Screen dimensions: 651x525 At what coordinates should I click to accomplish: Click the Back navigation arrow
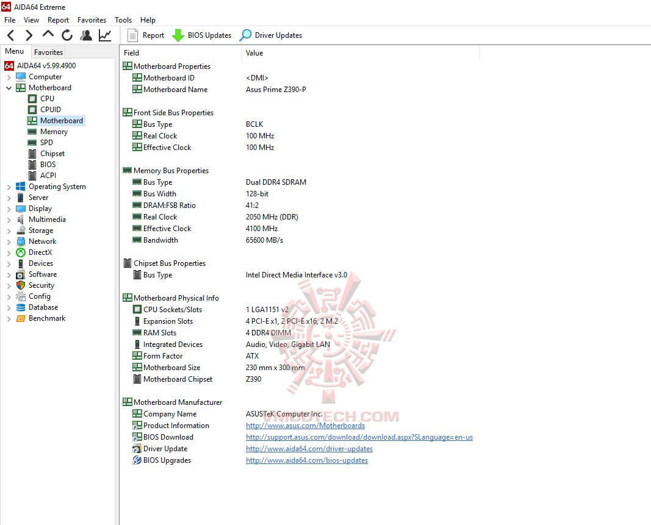tap(11, 35)
